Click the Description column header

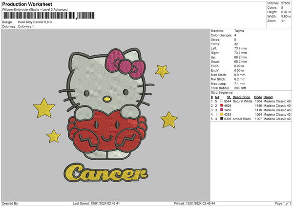coord(241,97)
